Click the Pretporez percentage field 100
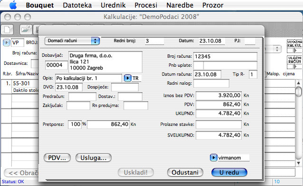Image resolution: width=303 pixels, height=186 pixels. pyautogui.click(x=75, y=124)
